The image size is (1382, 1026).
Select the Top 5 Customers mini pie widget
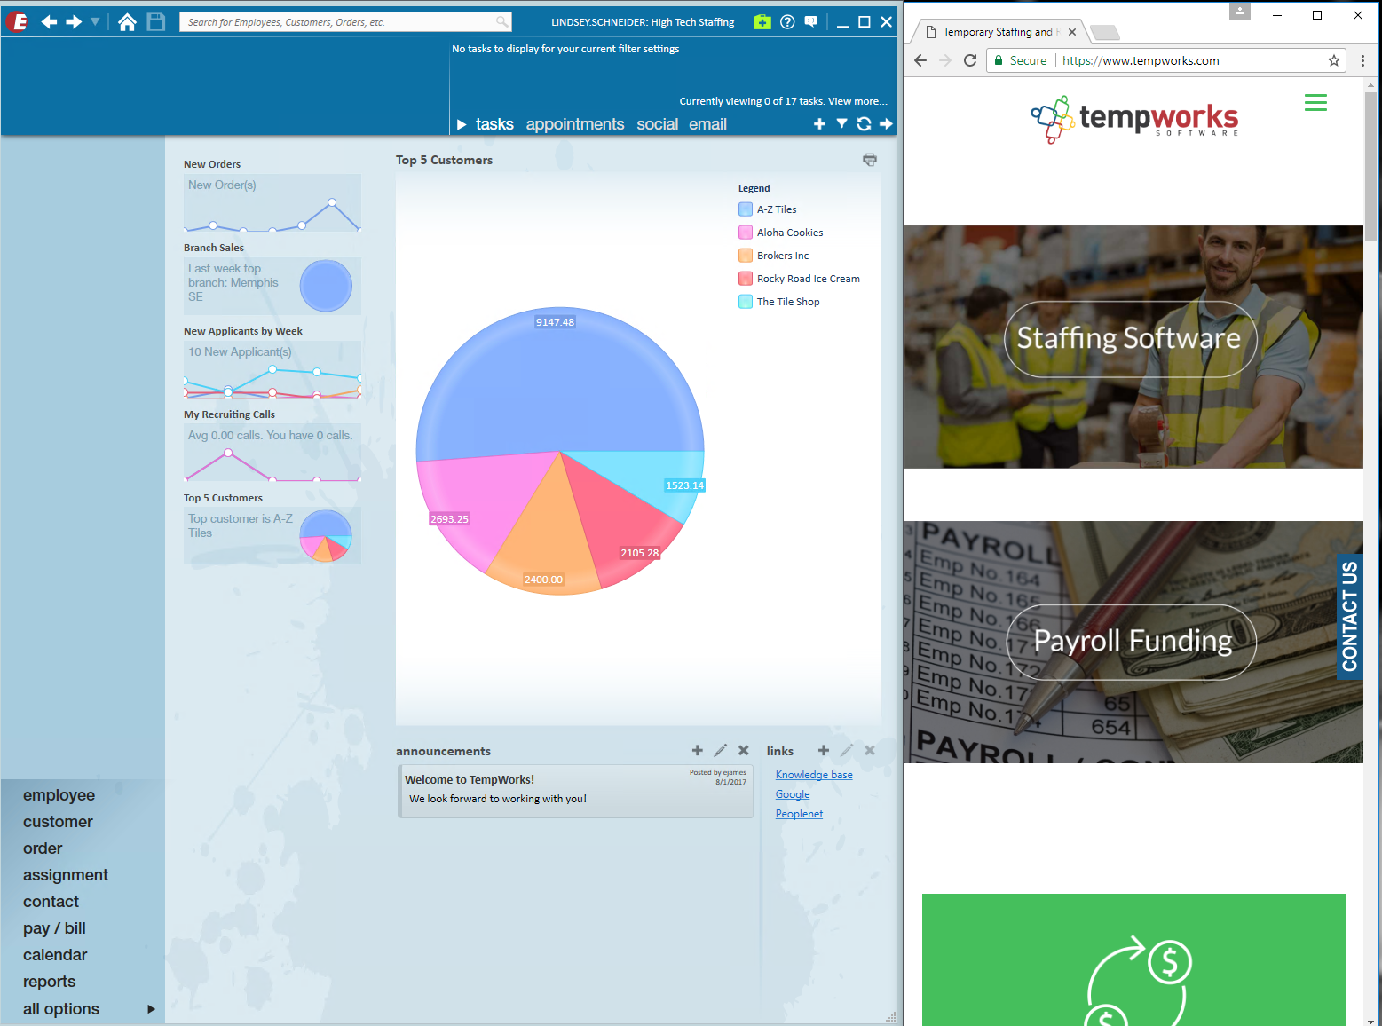272,536
